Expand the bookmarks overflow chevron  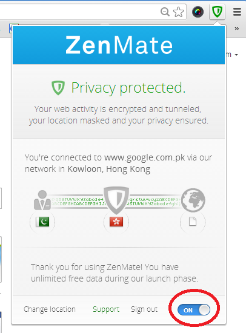(236, 28)
